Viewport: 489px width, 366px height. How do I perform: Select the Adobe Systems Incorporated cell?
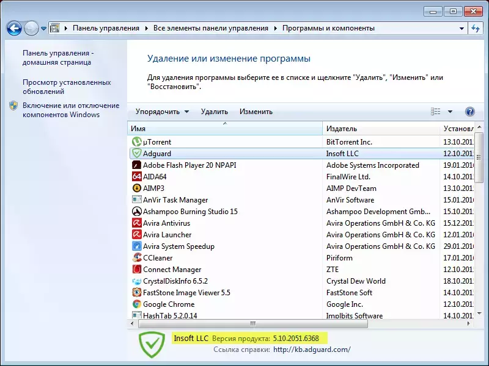pos(373,165)
